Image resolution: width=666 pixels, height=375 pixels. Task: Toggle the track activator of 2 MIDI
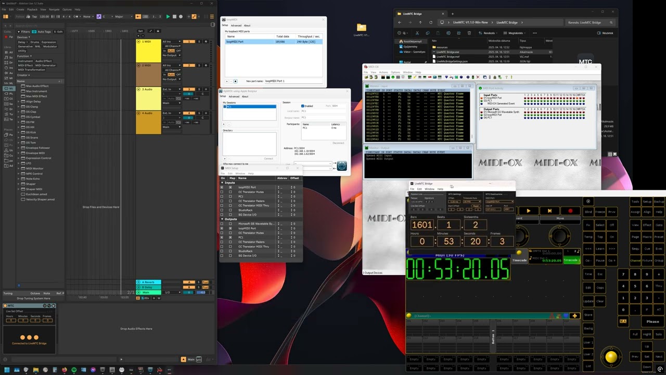188,66
